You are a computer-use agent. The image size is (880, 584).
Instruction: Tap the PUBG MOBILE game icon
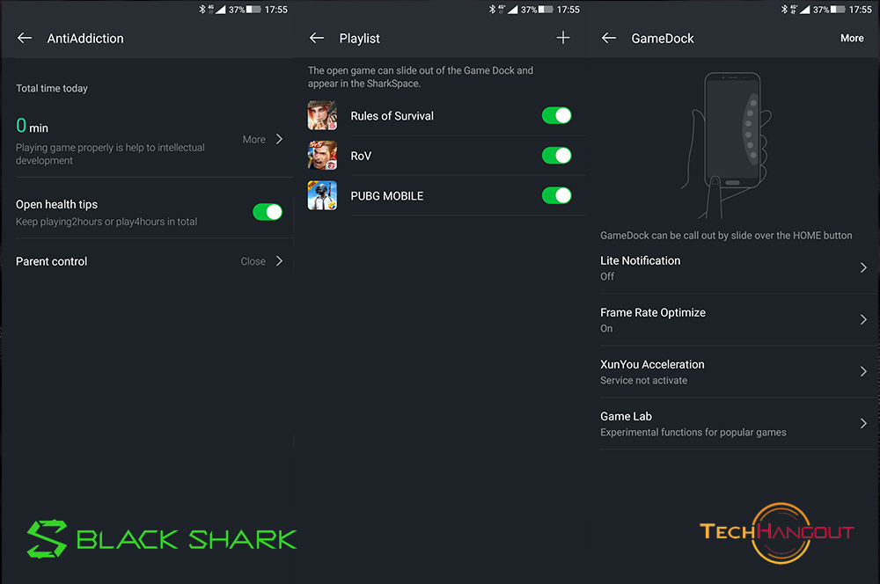[x=322, y=195]
